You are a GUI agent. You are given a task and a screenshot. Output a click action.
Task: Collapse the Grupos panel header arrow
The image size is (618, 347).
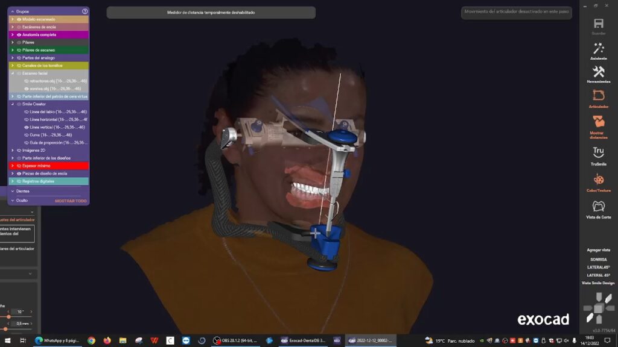click(12, 11)
